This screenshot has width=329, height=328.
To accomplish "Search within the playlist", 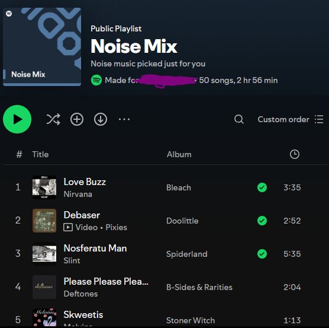I will pyautogui.click(x=239, y=119).
